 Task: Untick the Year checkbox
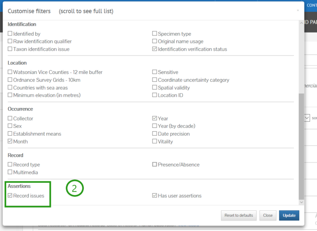pyautogui.click(x=155, y=118)
